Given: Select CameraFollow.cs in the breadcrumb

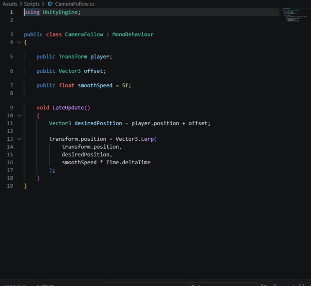Looking at the screenshot, I should [x=75, y=4].
